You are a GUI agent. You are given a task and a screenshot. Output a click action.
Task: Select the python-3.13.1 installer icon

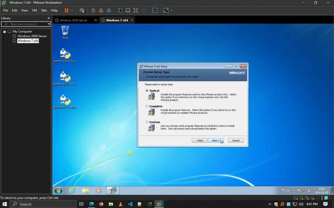coord(65,101)
